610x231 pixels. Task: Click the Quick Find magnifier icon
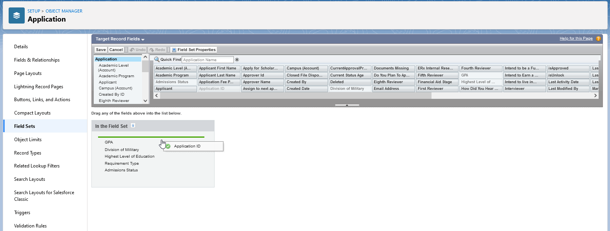(157, 60)
